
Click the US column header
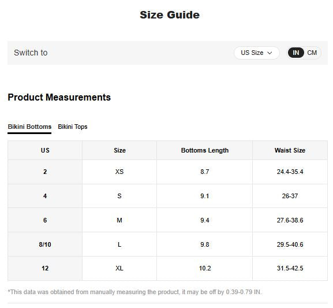pos(45,150)
